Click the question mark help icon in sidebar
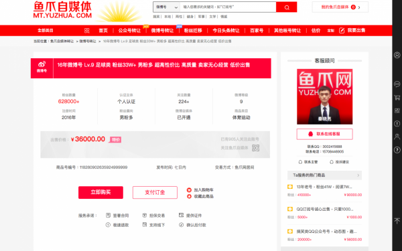Screen dimensions: 402x251 (x=397, y=150)
